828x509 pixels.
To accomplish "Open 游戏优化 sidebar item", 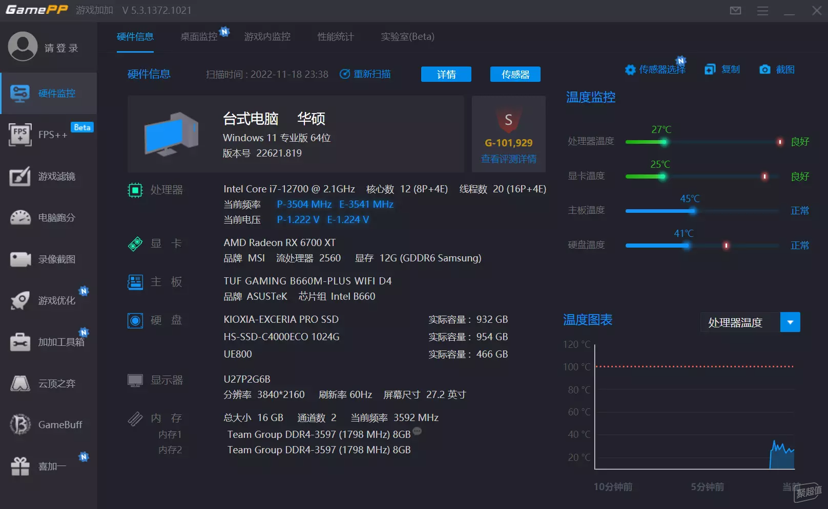I will 49,300.
